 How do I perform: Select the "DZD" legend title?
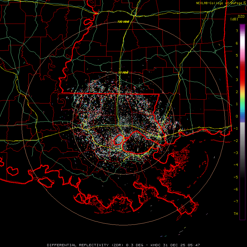(x=241, y=16)
